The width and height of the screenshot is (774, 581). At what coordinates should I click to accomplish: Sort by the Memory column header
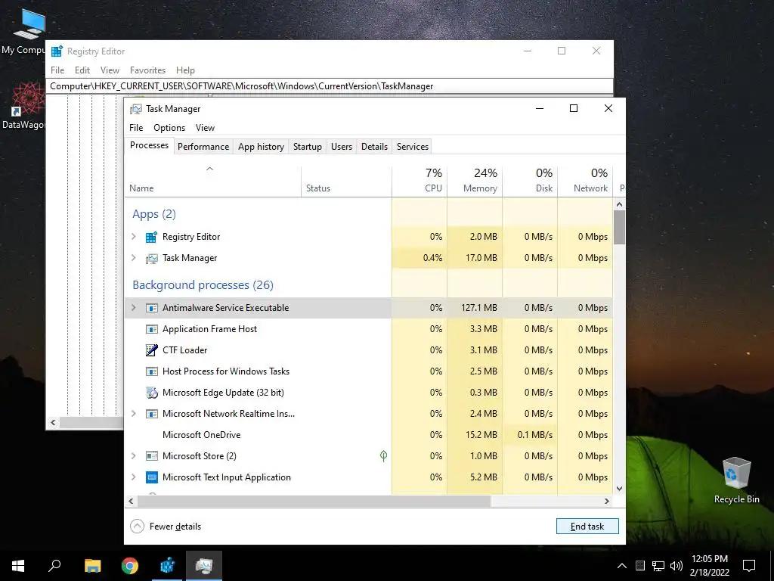point(475,180)
